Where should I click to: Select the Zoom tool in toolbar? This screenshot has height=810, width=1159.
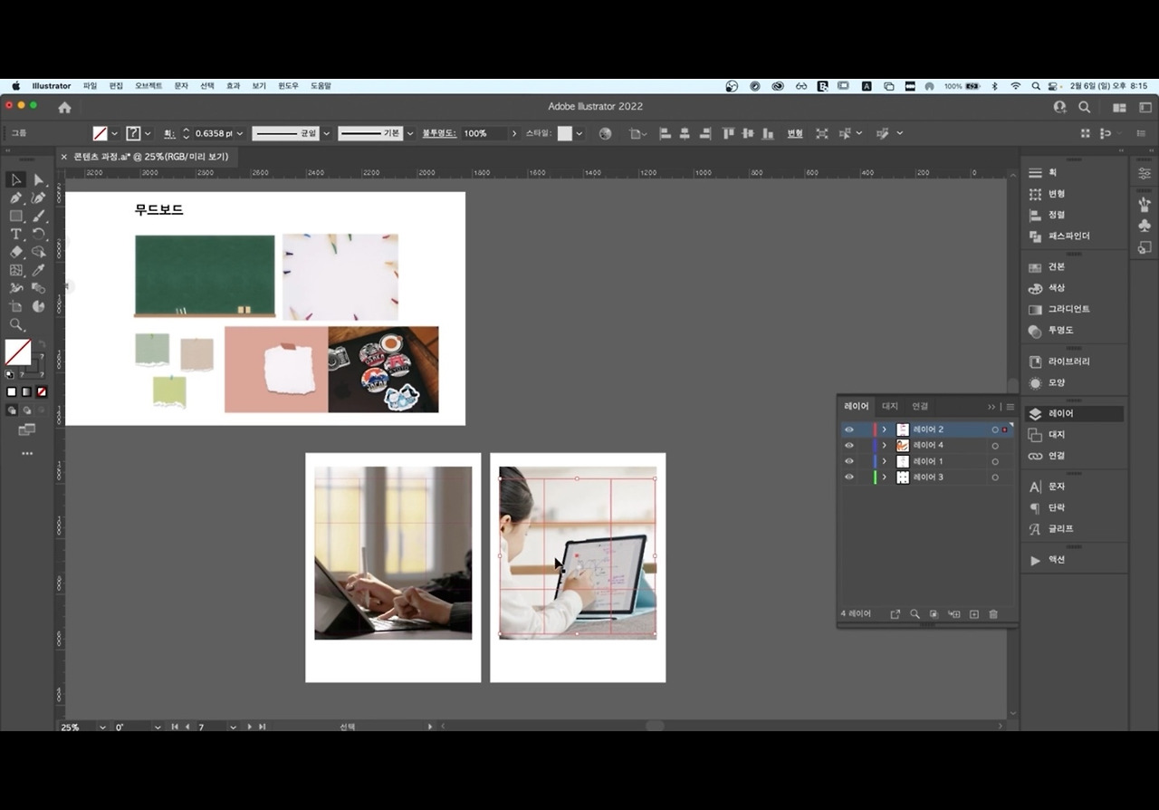[x=16, y=324]
